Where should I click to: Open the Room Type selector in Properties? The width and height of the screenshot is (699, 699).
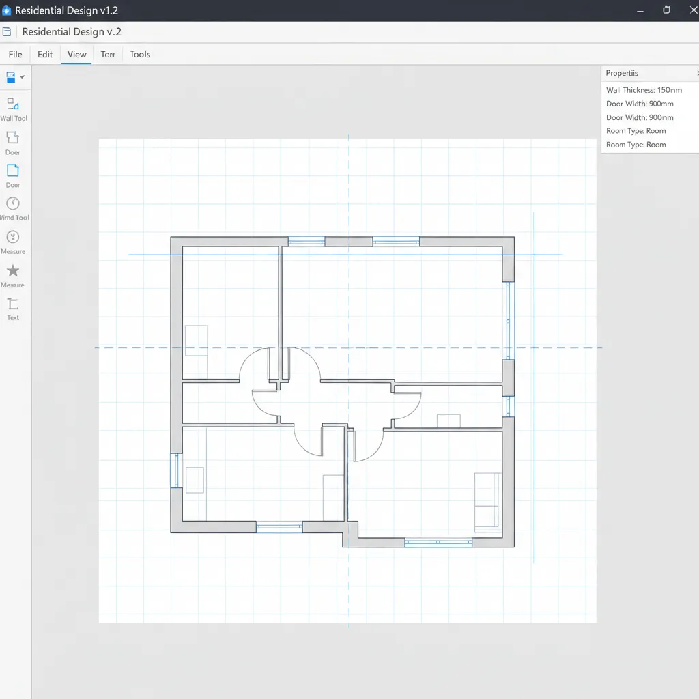(636, 130)
